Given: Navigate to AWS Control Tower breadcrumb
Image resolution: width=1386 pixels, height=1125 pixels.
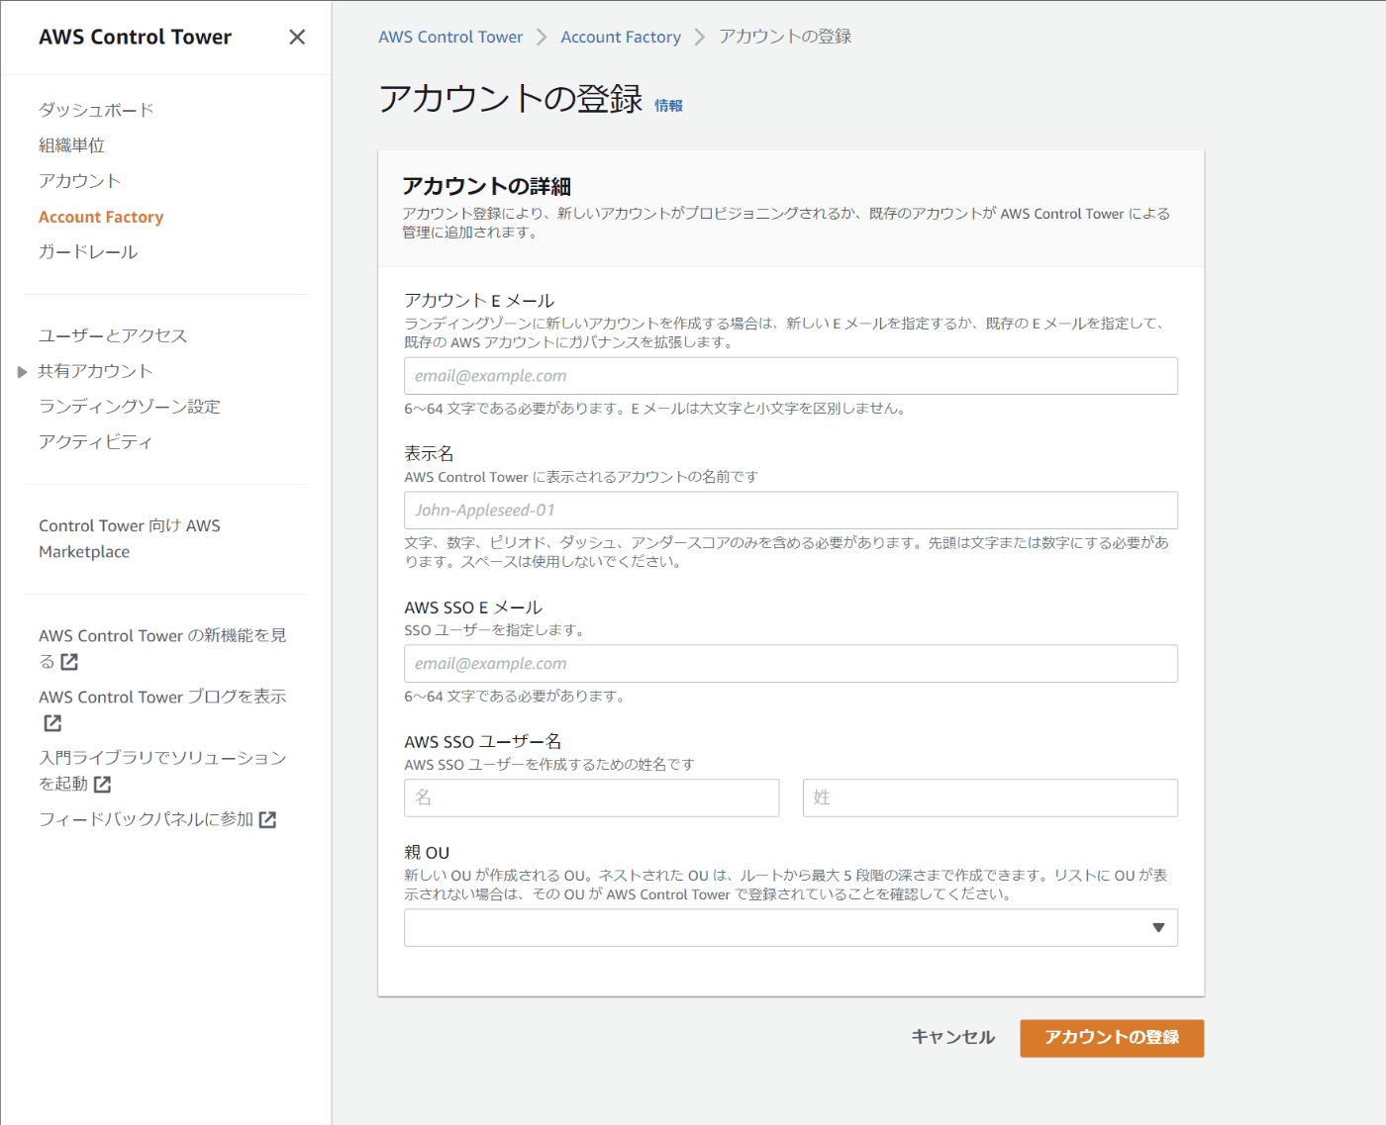Looking at the screenshot, I should click(x=450, y=37).
